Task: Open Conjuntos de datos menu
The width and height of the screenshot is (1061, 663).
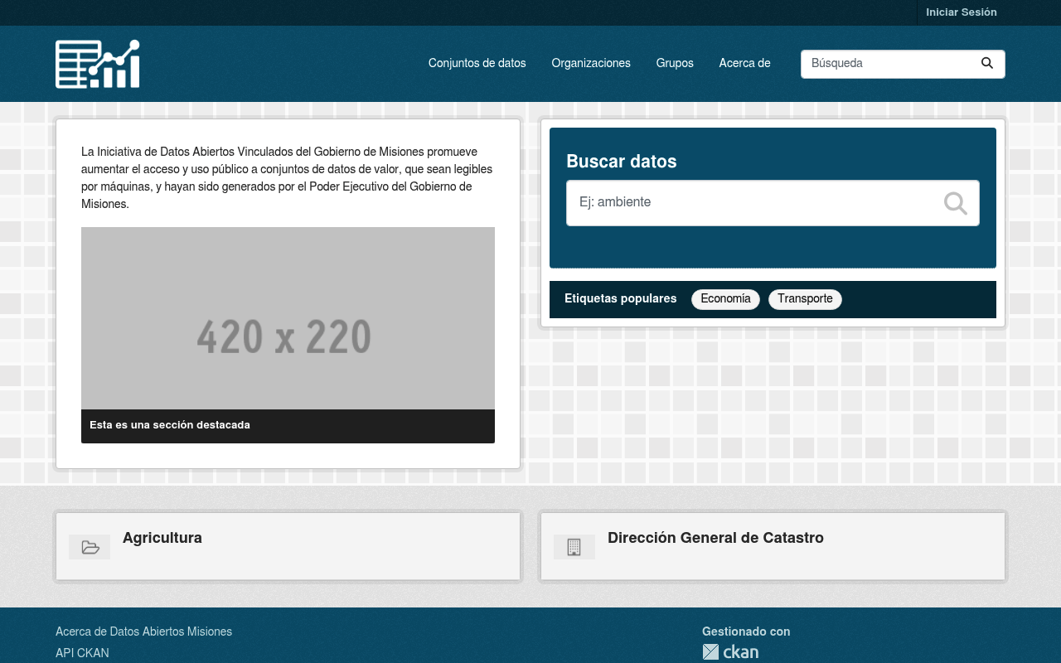Action: coord(477,63)
